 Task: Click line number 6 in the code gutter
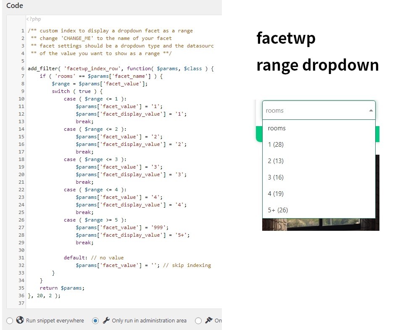pos(23,69)
